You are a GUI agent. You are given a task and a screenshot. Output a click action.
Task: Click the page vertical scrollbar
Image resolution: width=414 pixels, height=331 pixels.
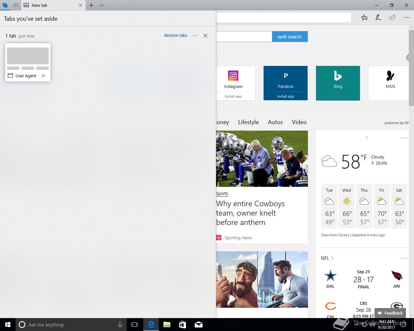tap(411, 68)
